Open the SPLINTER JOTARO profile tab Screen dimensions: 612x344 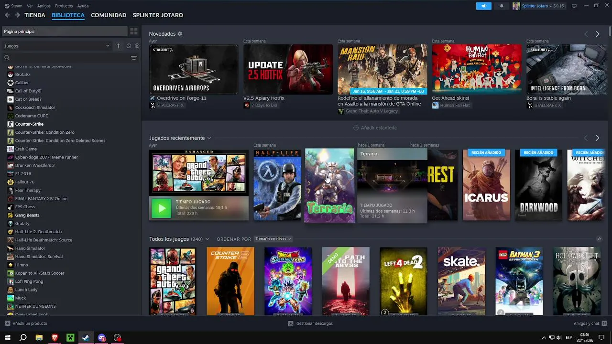click(158, 15)
